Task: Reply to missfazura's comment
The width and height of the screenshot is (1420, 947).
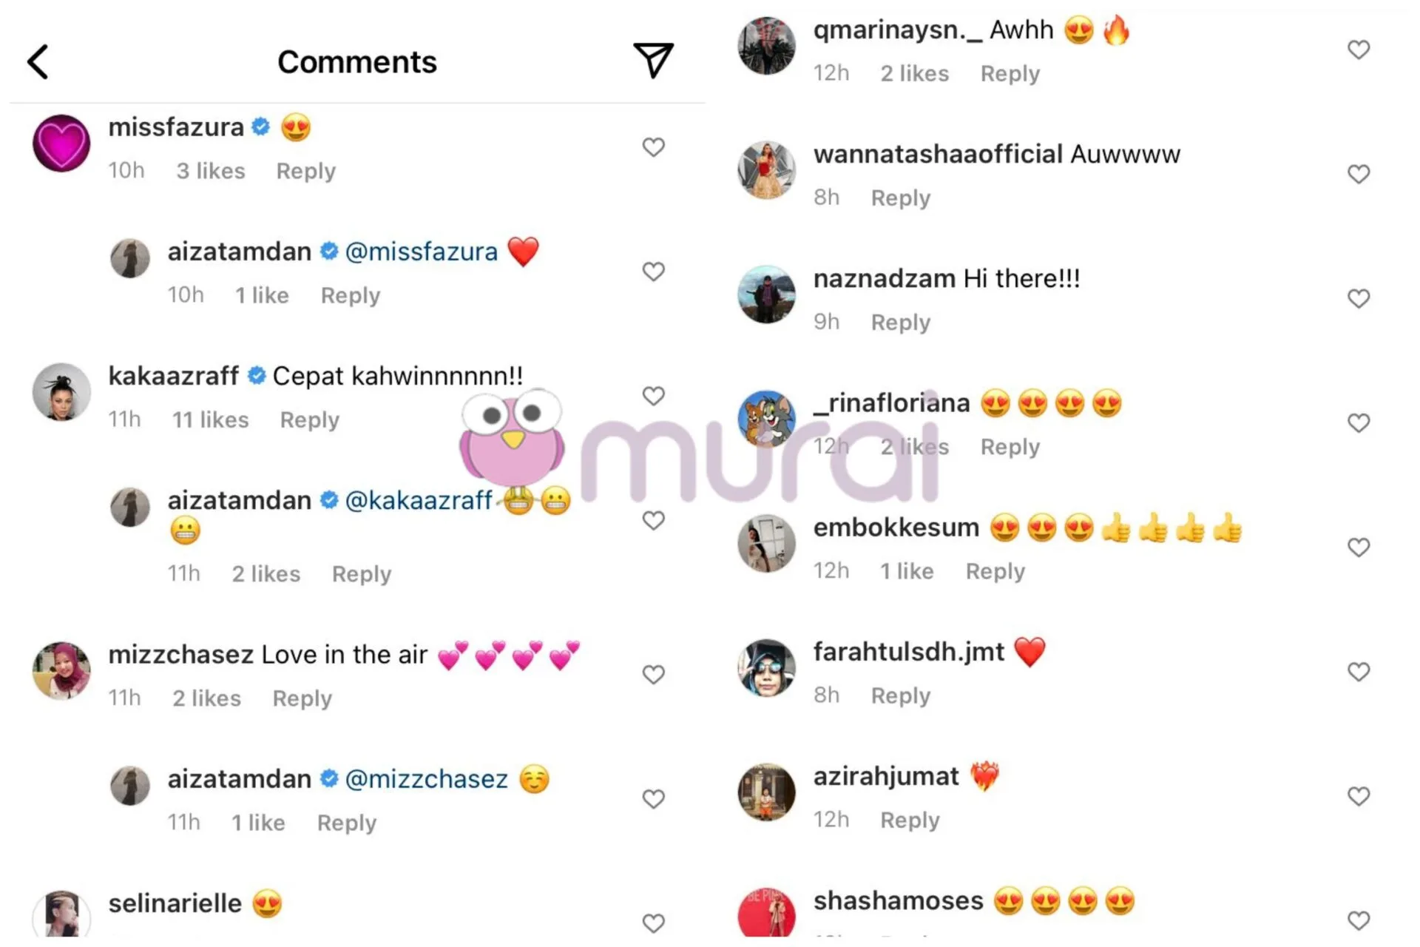Action: coord(305,171)
